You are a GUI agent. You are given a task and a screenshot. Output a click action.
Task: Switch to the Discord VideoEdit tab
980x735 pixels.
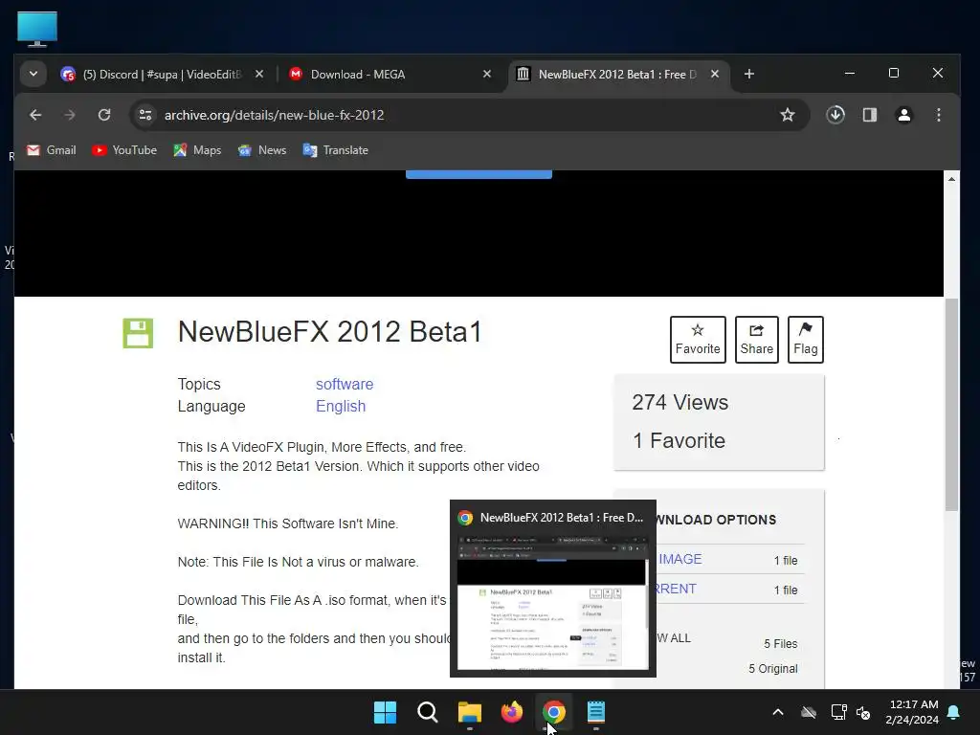(162, 75)
